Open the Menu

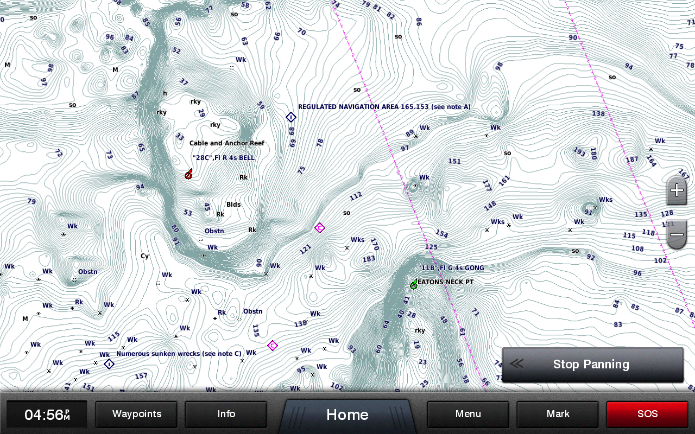467,414
